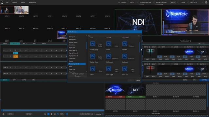Click Cancel in the Media Browser

point(138,80)
